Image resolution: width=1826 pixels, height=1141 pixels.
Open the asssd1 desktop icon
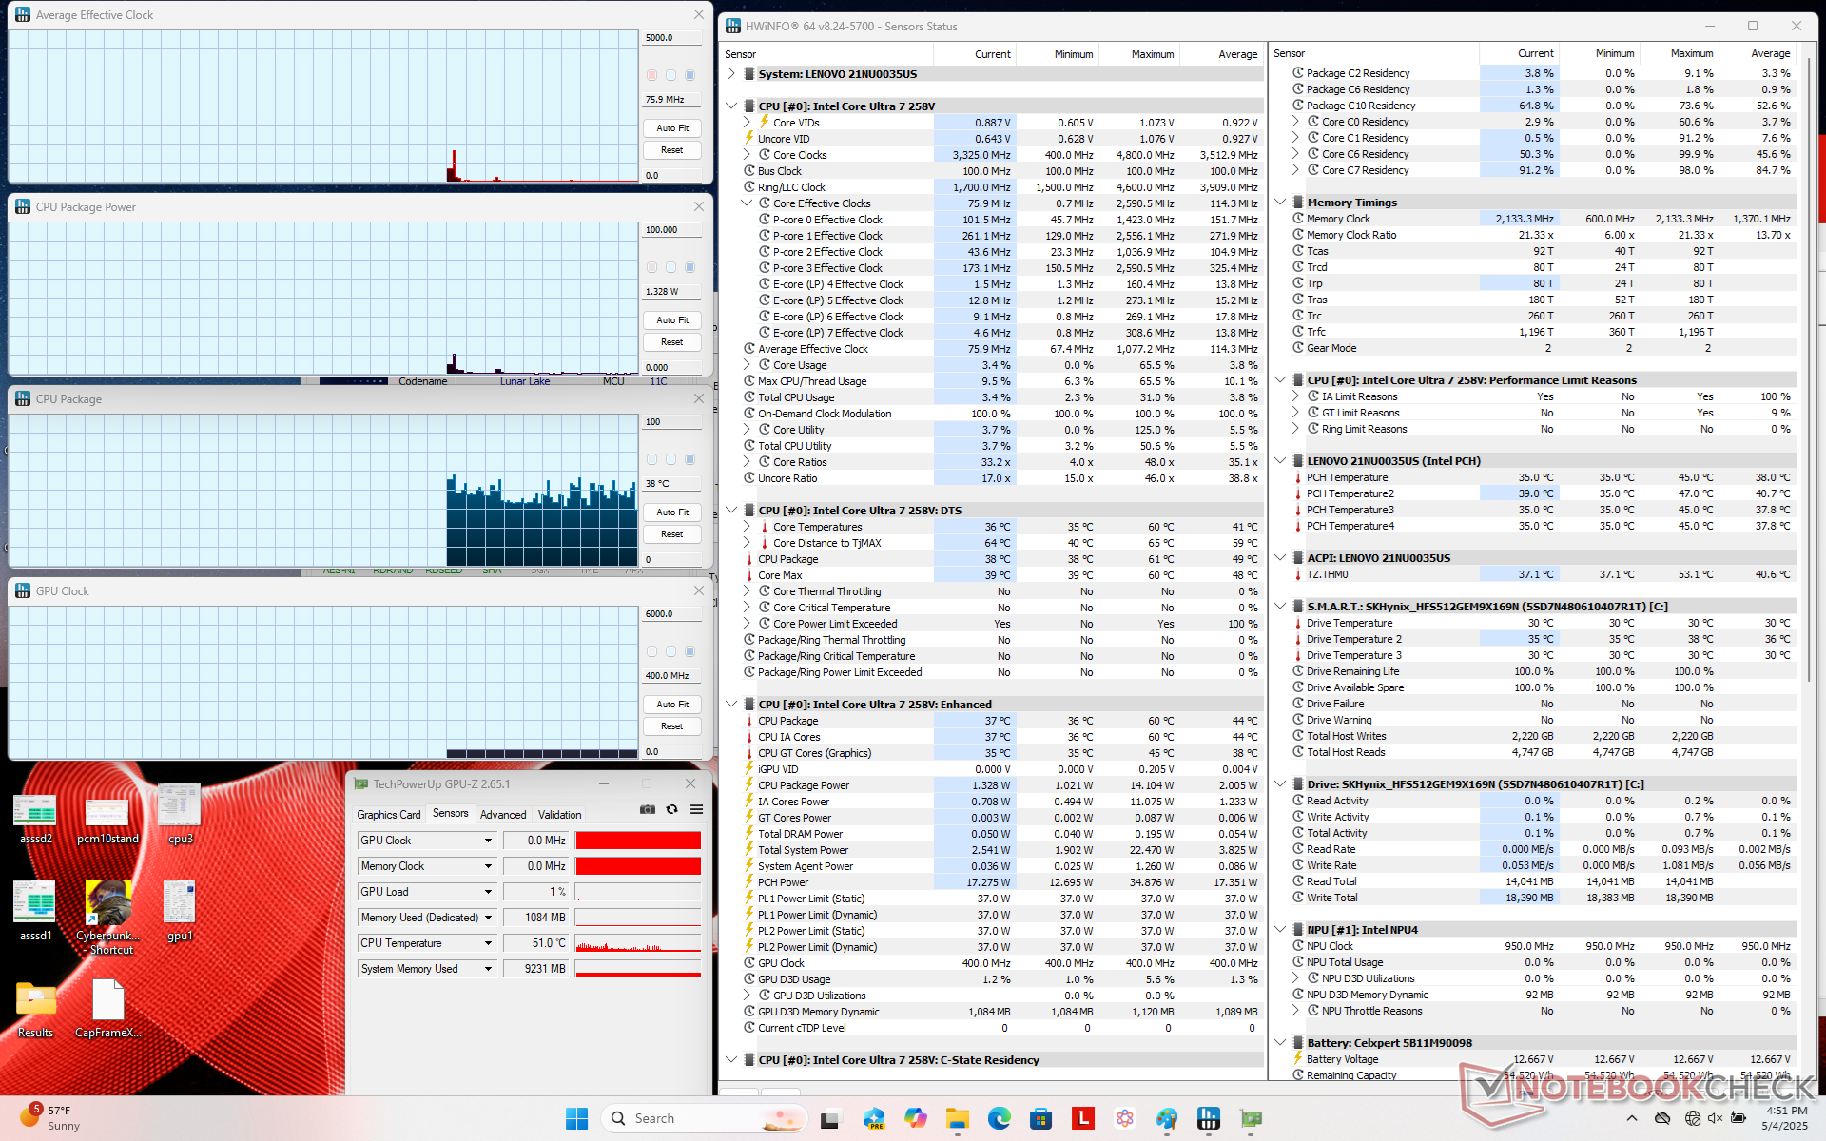click(36, 911)
